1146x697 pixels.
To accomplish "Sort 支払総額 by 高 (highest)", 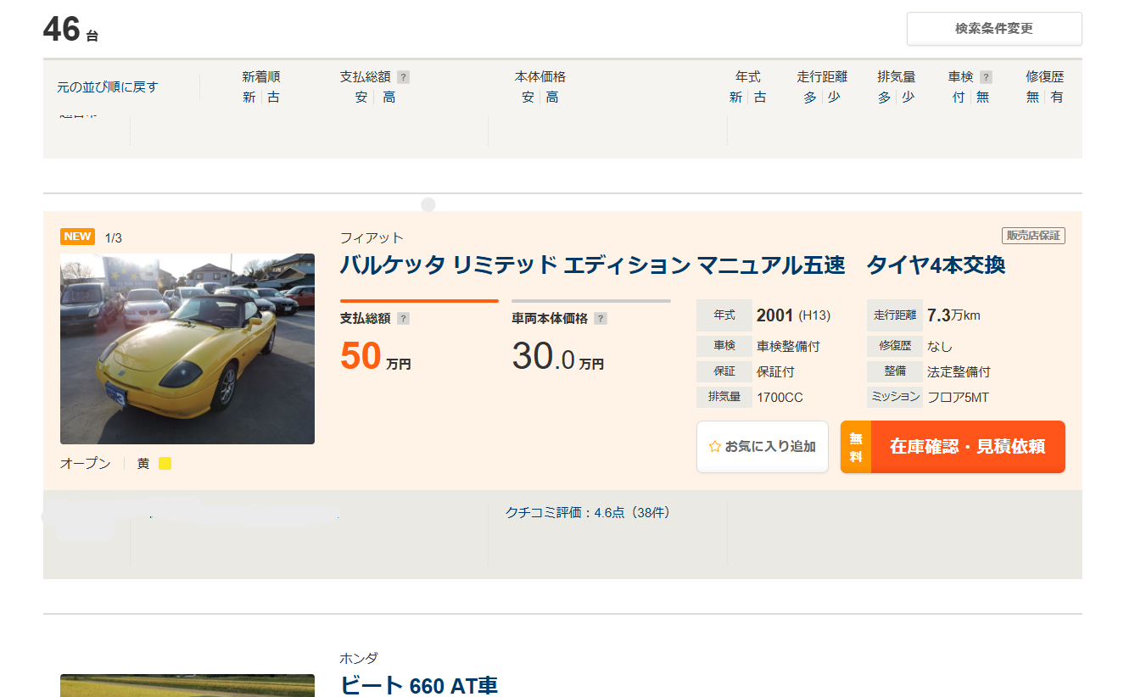I will click(x=389, y=97).
